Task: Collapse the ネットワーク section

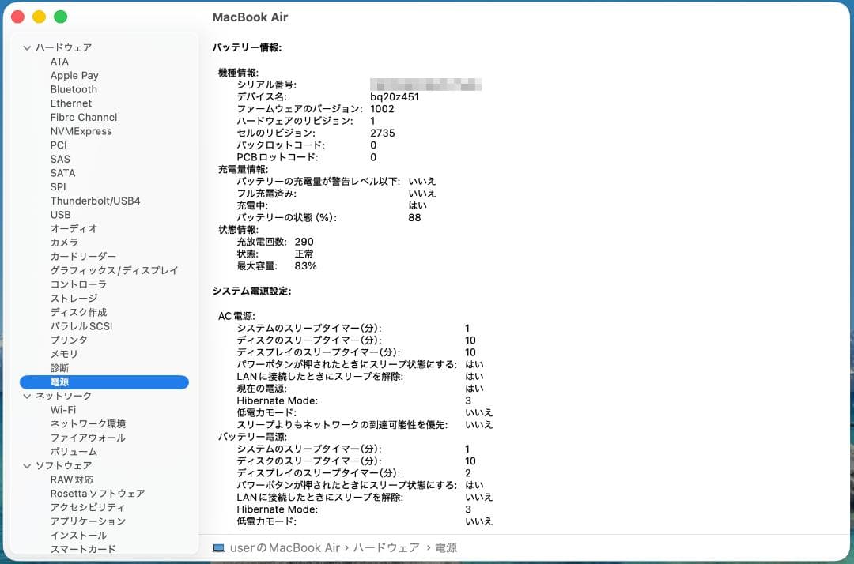Action: (27, 396)
